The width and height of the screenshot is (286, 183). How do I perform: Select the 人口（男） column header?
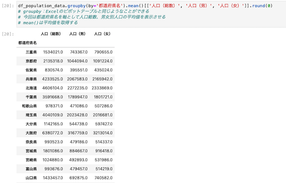click(78, 33)
